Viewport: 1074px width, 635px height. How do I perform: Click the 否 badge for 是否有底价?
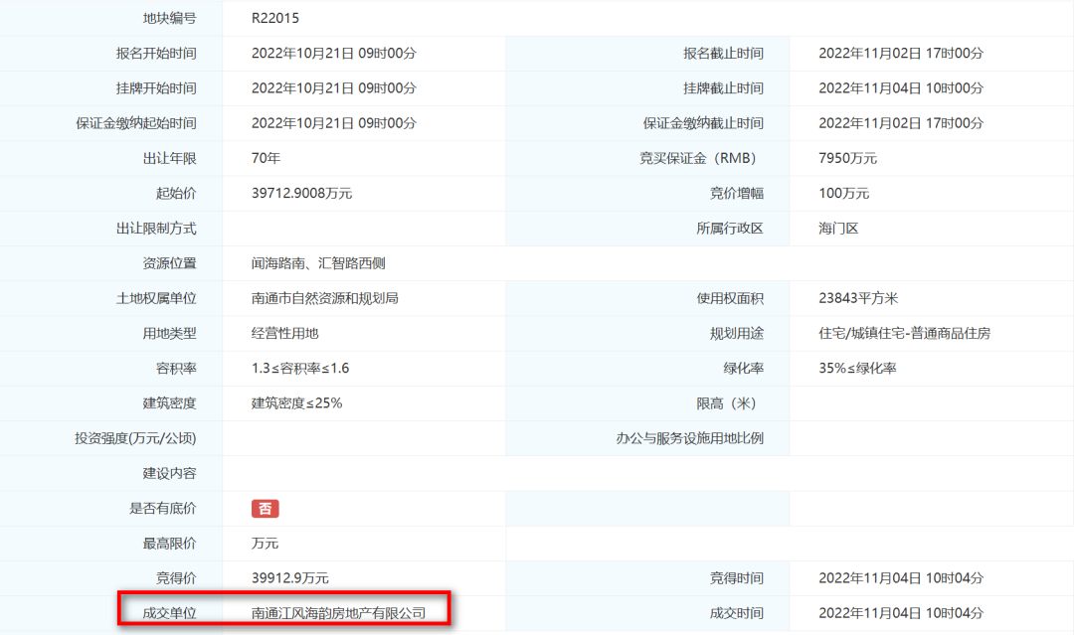(264, 508)
